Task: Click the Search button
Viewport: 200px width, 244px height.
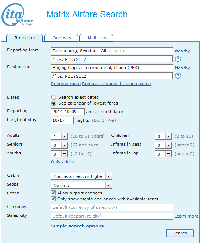Action: click(180, 233)
